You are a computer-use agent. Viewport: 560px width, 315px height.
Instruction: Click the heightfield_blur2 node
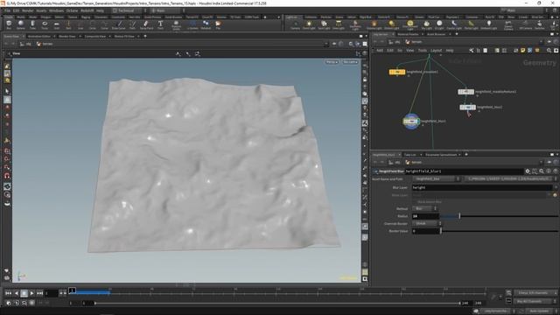[467, 107]
